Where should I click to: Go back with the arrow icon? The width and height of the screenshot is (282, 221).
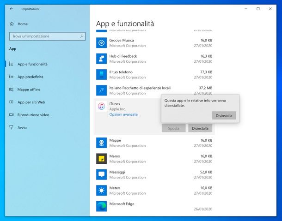click(x=12, y=9)
